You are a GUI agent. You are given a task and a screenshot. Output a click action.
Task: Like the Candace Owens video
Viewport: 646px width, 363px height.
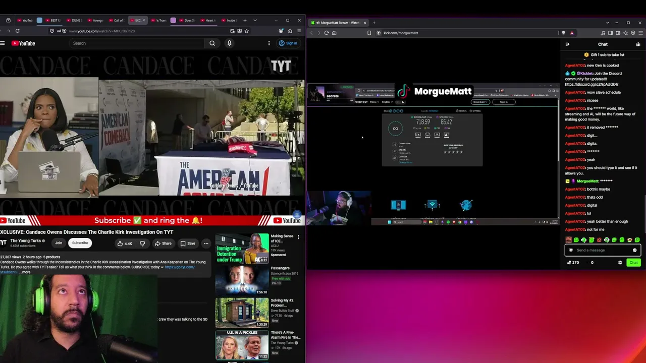(x=125, y=244)
